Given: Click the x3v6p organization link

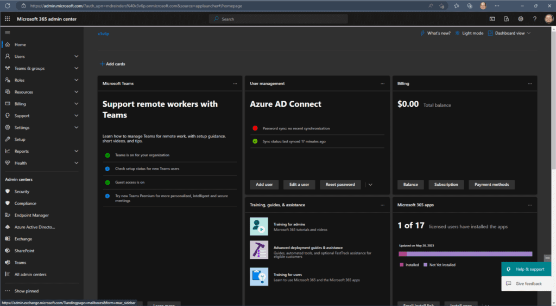Looking at the screenshot, I should (103, 34).
